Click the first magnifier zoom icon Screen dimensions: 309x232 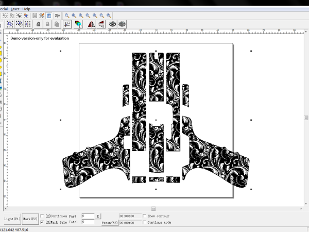(x=67, y=15)
